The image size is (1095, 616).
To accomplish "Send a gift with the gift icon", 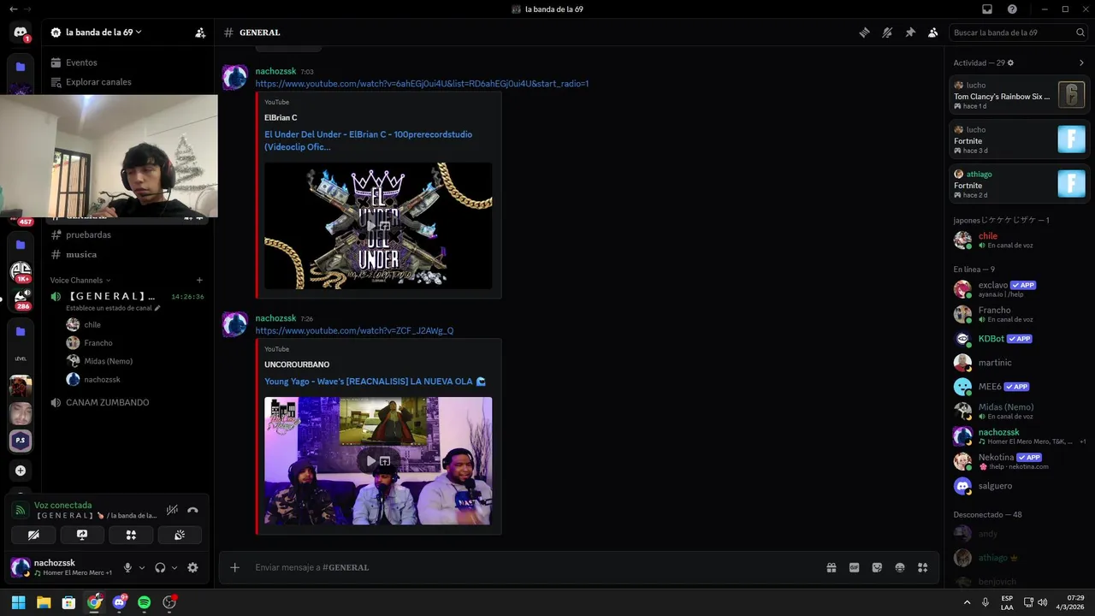I will [831, 567].
